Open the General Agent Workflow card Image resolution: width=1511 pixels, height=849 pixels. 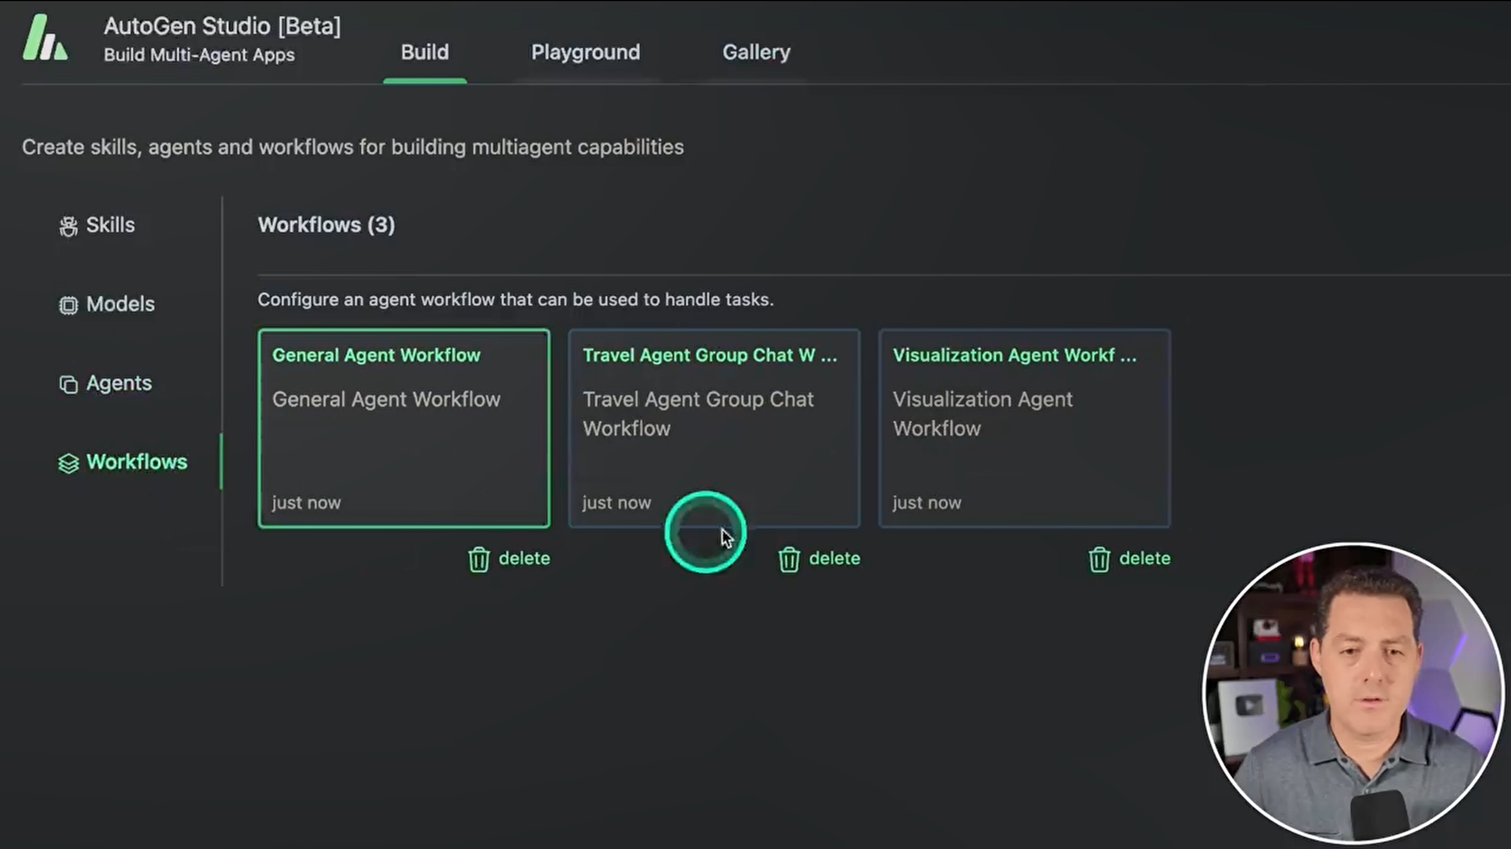click(403, 428)
